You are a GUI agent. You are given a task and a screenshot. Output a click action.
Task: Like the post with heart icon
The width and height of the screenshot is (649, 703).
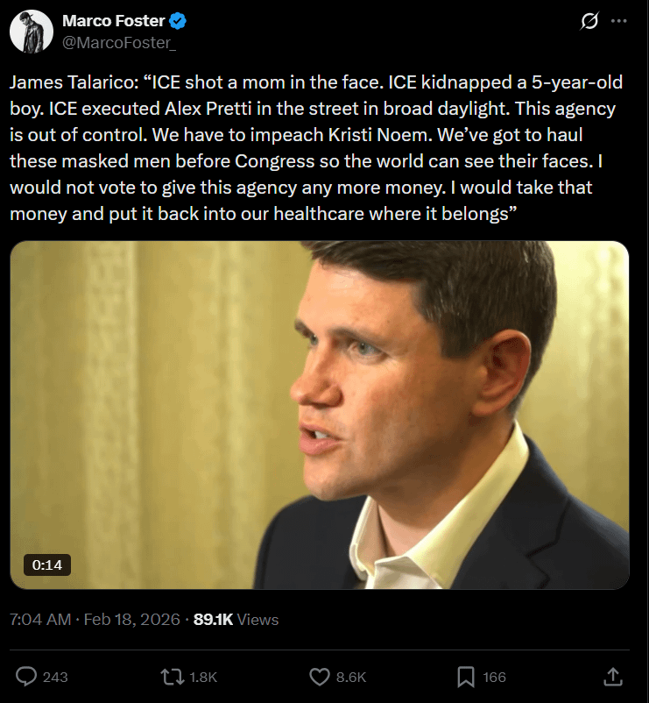click(x=320, y=676)
